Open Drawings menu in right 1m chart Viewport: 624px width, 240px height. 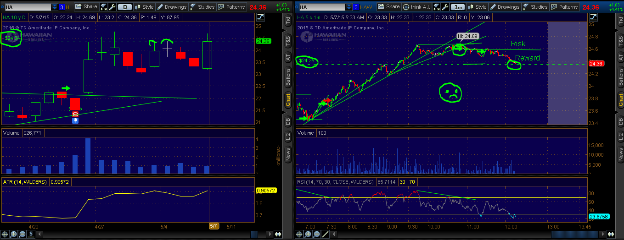(x=505, y=7)
